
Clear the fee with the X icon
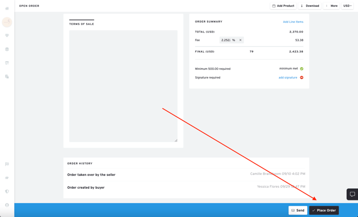(x=240, y=40)
